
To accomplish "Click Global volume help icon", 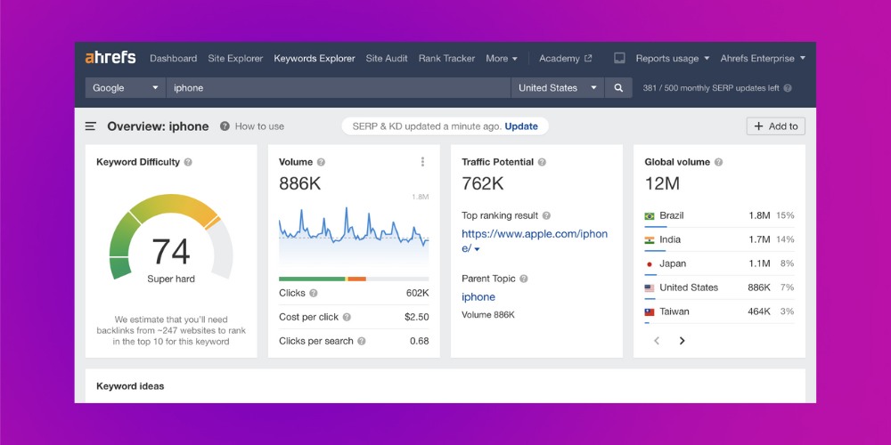I will [718, 162].
